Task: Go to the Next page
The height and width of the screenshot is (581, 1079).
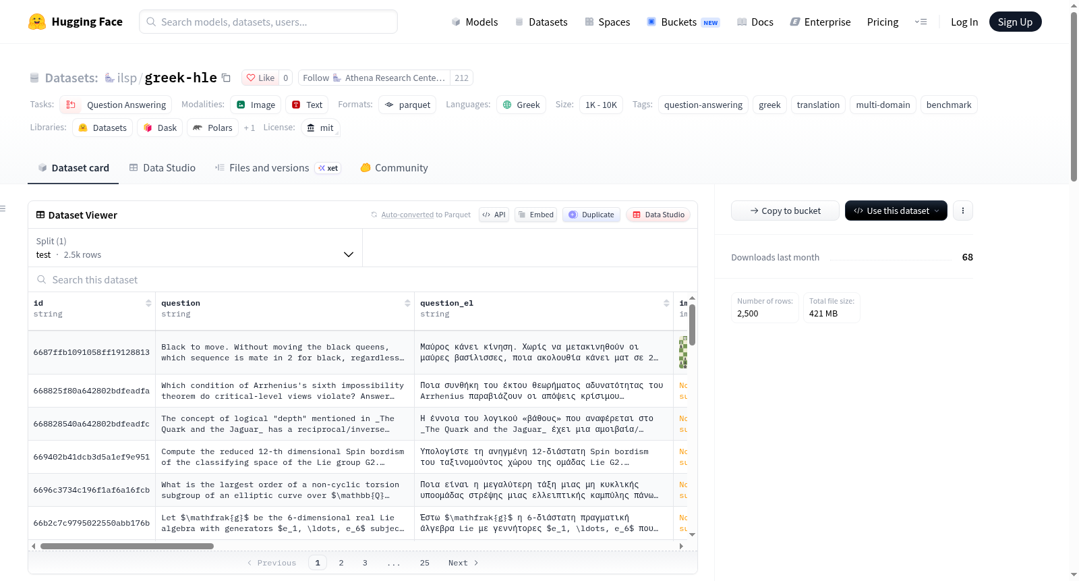Action: pyautogui.click(x=463, y=563)
